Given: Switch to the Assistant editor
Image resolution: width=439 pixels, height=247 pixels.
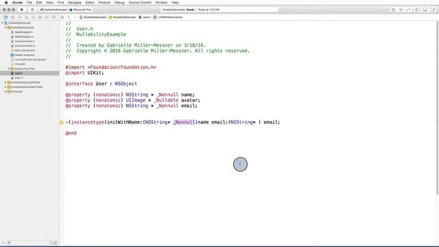Looking at the screenshot, I should click(401, 10).
